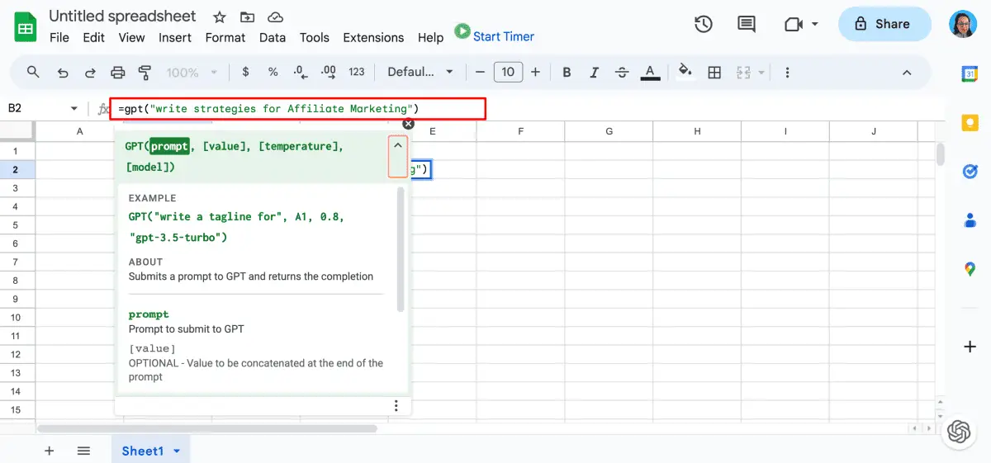
Task: Search the menus with magnifier icon
Action: pos(33,72)
